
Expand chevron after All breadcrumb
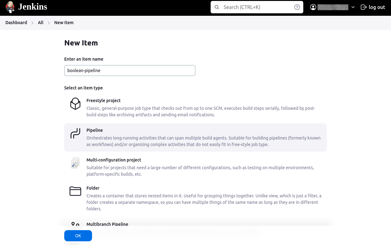[49, 23]
